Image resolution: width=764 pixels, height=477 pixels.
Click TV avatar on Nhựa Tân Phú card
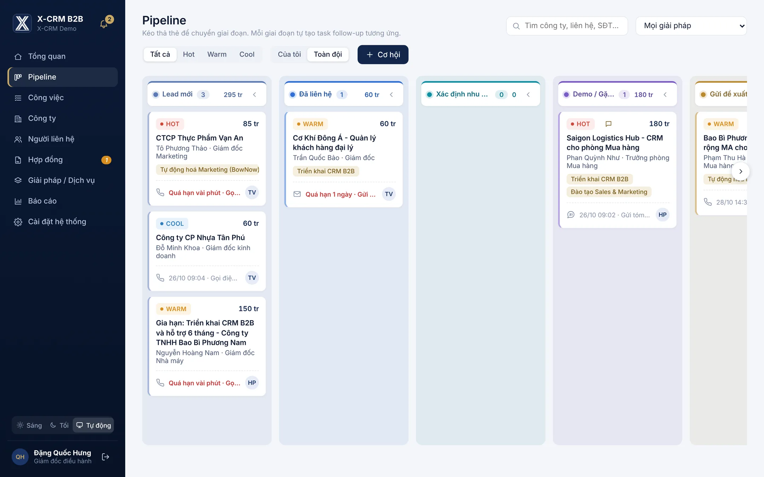252,278
